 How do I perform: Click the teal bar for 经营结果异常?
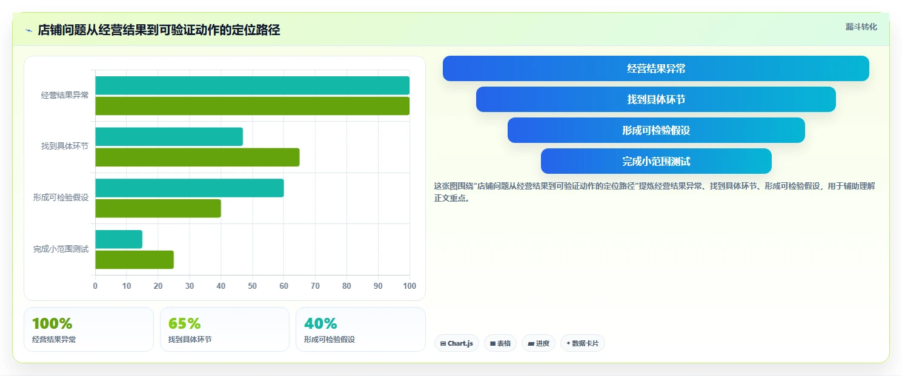coord(252,85)
